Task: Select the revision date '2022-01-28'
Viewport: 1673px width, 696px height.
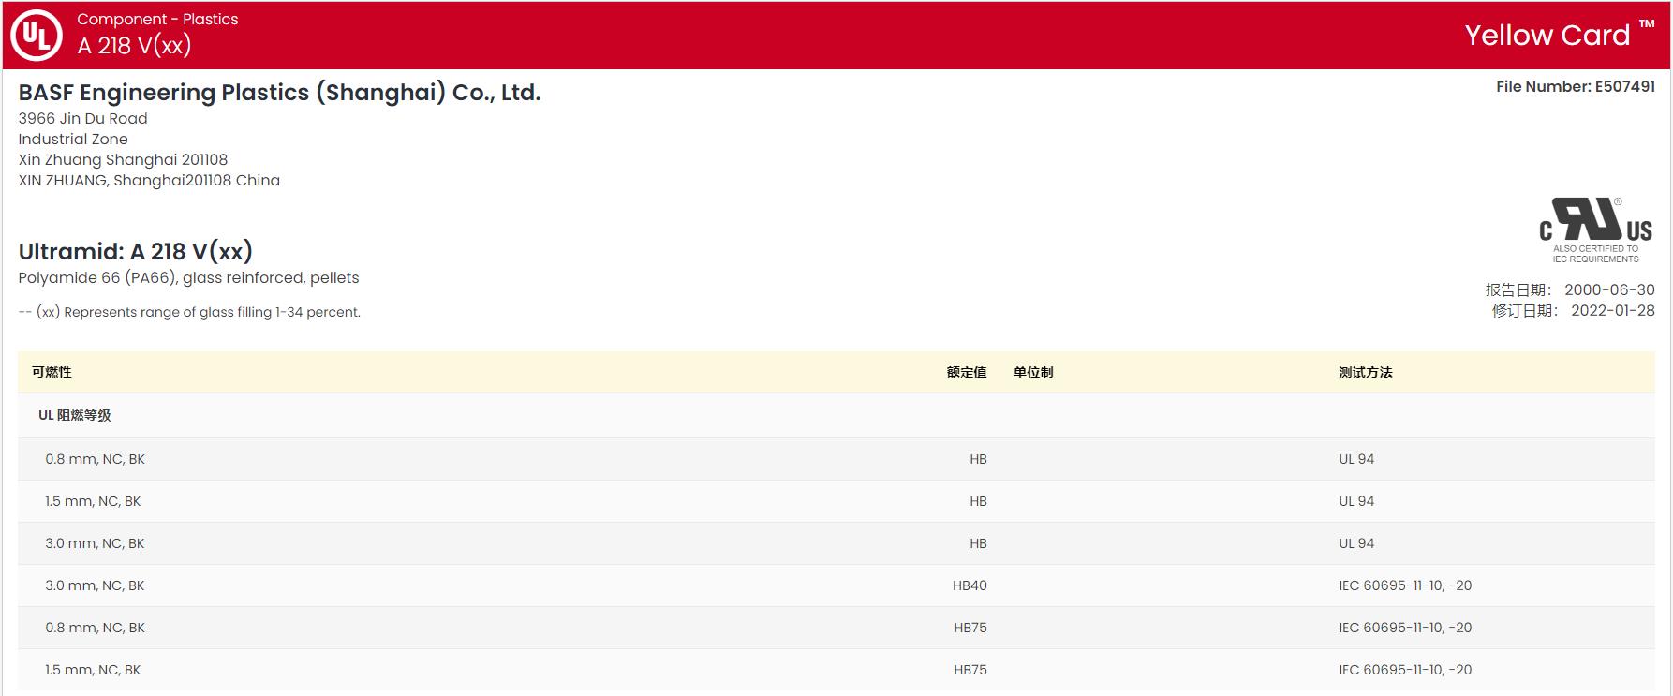Action: point(1613,311)
